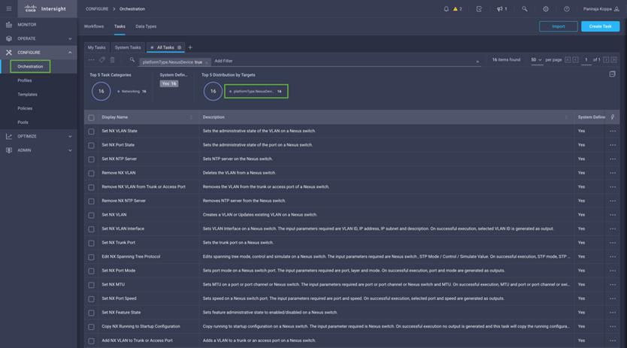Click the Monitor icon in sidebar
Screen dimensions: 627x348
[9, 25]
